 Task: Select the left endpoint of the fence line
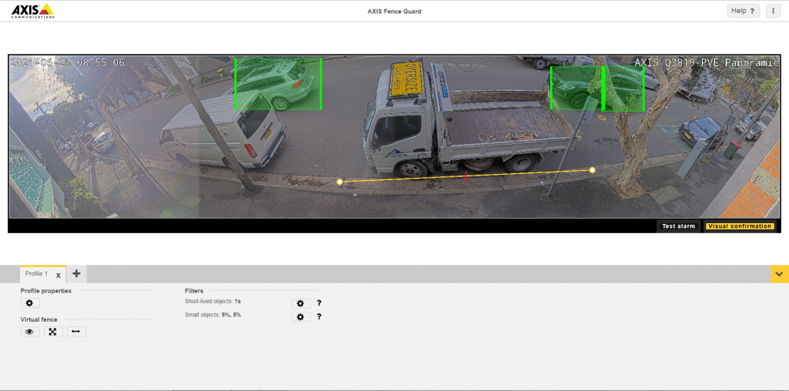(340, 182)
